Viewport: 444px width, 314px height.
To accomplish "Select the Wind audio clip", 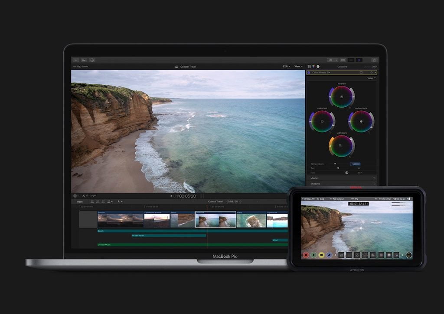I will tap(280, 240).
